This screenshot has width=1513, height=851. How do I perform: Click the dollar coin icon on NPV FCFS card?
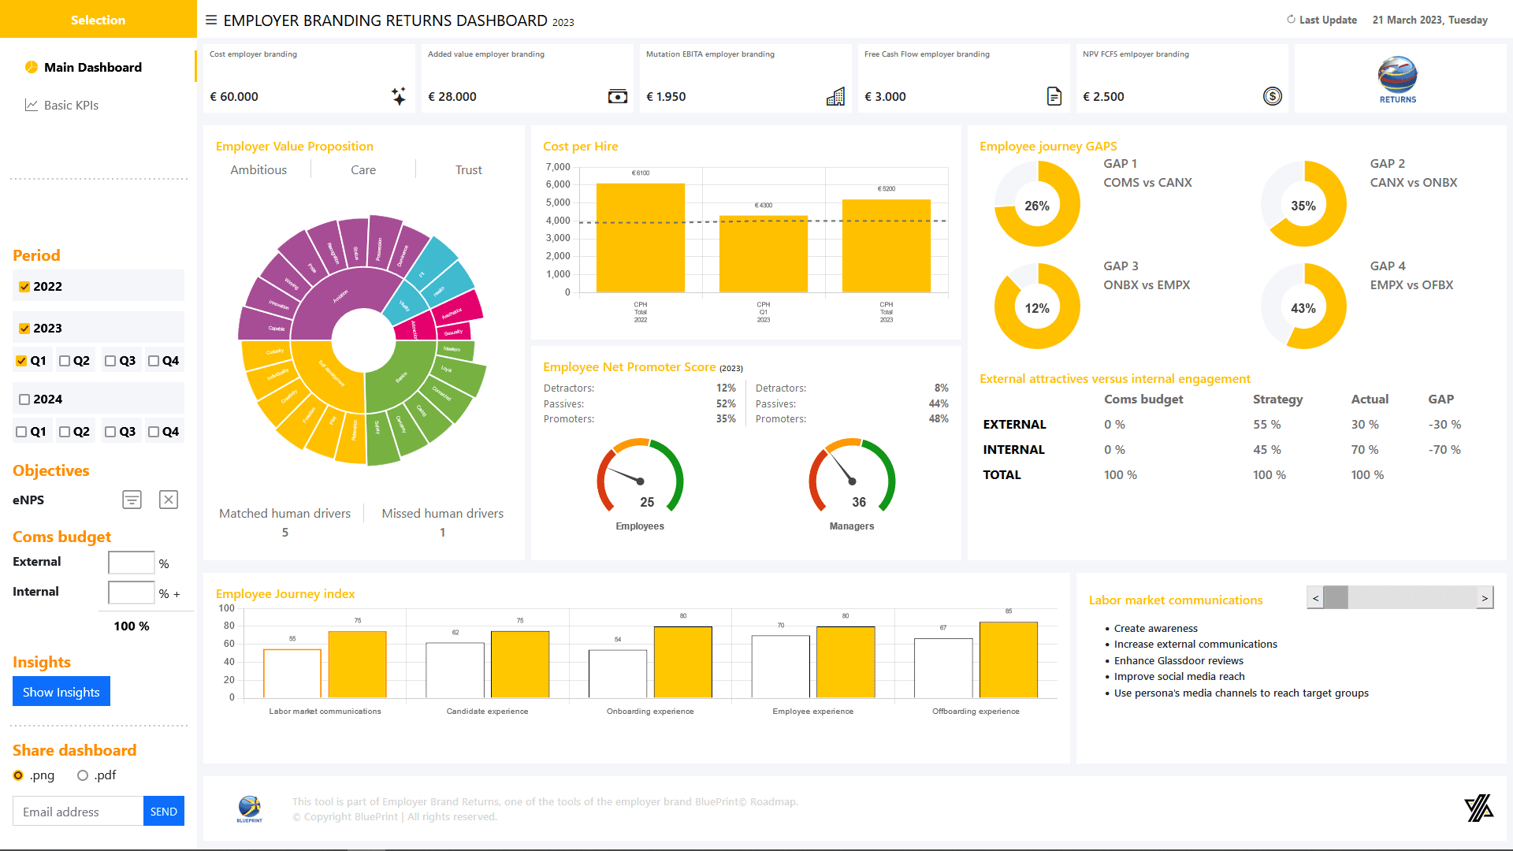(x=1273, y=96)
